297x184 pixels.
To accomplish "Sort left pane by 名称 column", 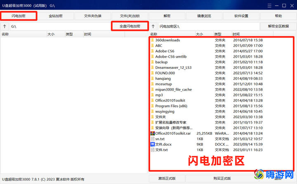I will pos(24,34).
